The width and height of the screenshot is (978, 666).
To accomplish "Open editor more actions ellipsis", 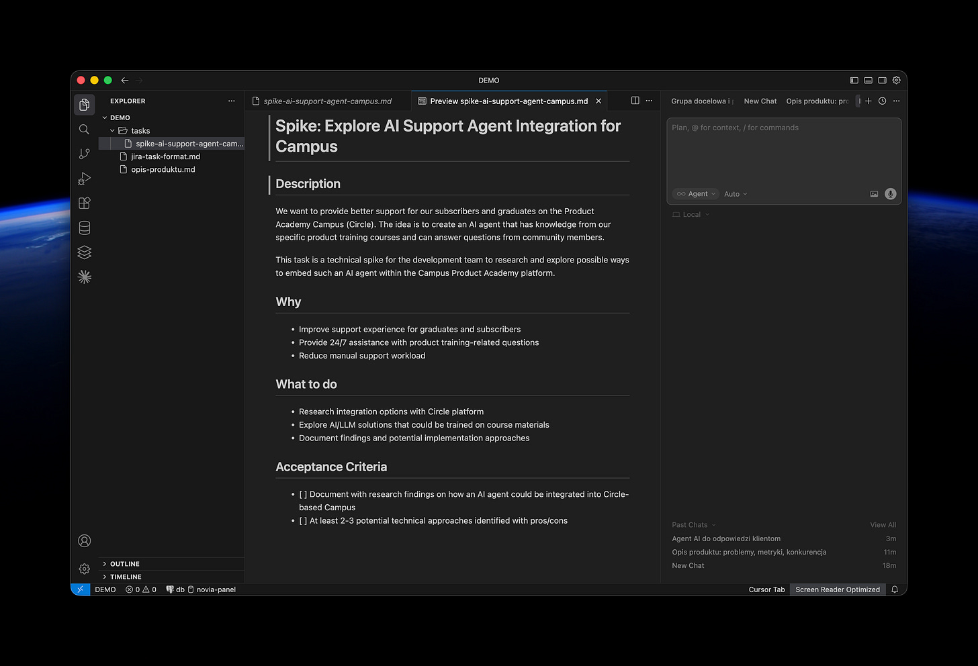I will pos(649,101).
